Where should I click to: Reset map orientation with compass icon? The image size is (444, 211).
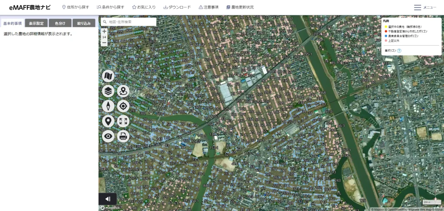click(x=108, y=106)
